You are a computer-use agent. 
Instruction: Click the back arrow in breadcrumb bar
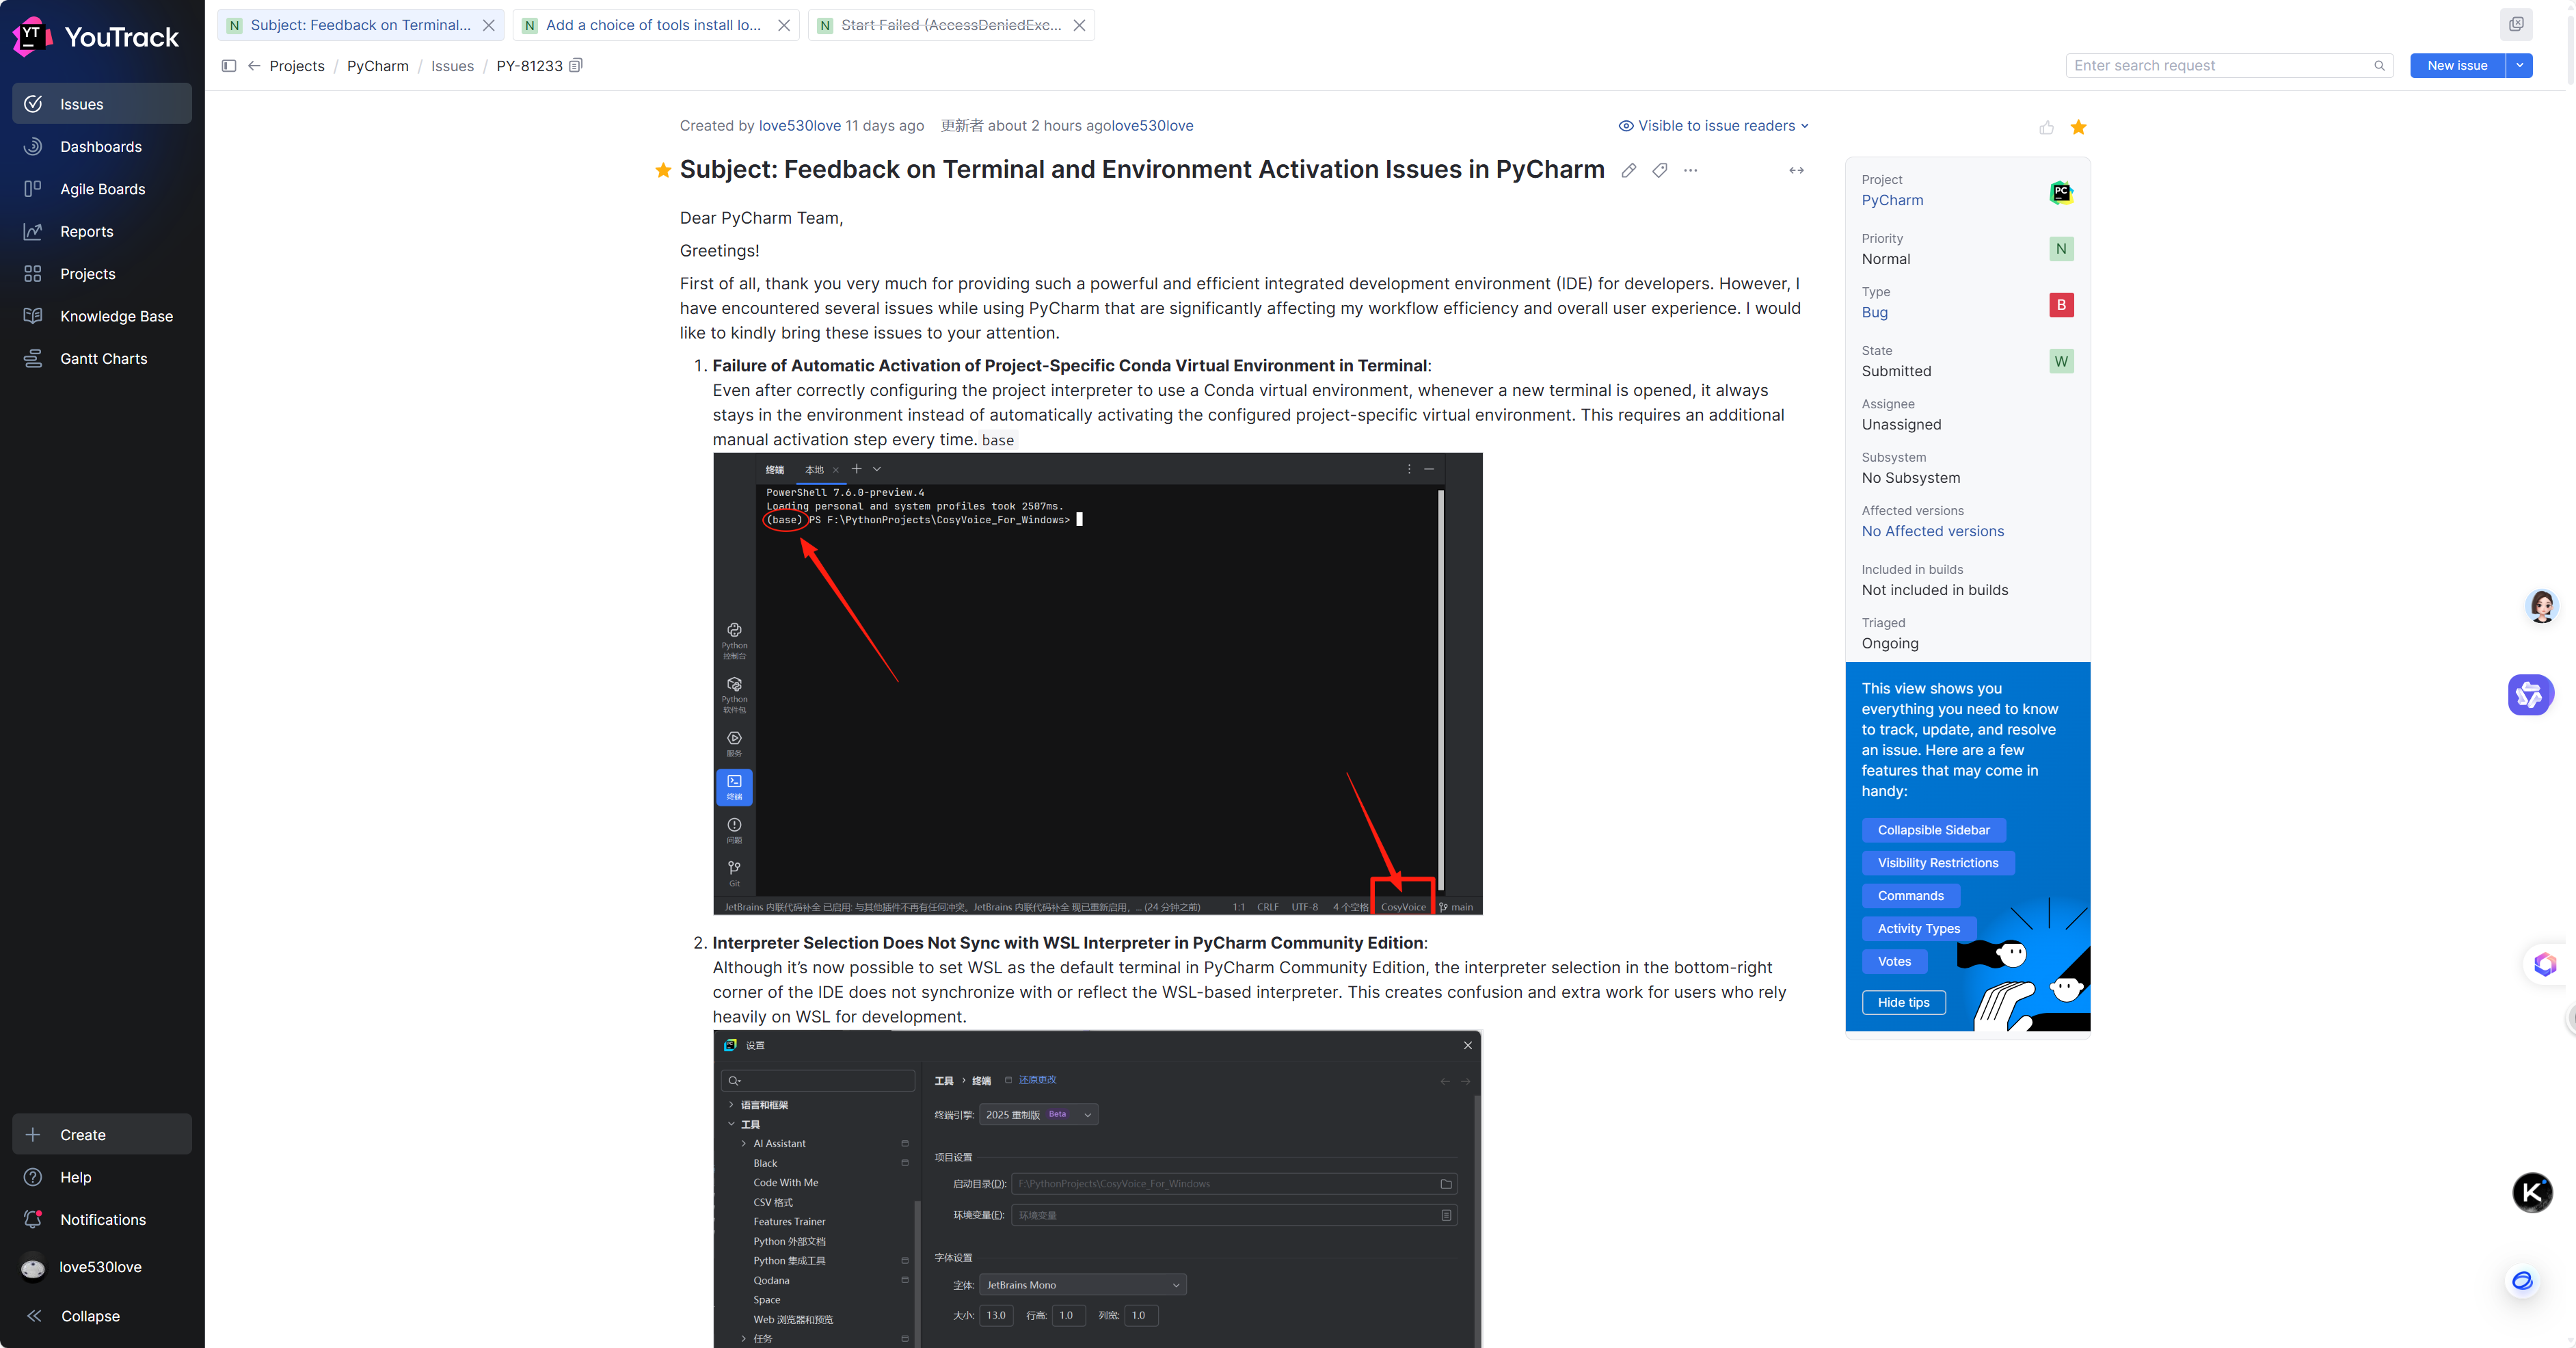point(254,66)
